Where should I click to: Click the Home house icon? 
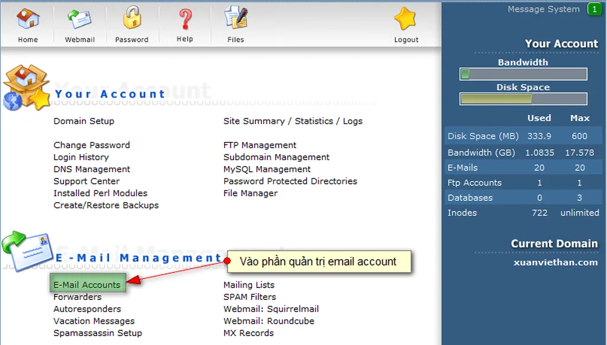pyautogui.click(x=28, y=19)
